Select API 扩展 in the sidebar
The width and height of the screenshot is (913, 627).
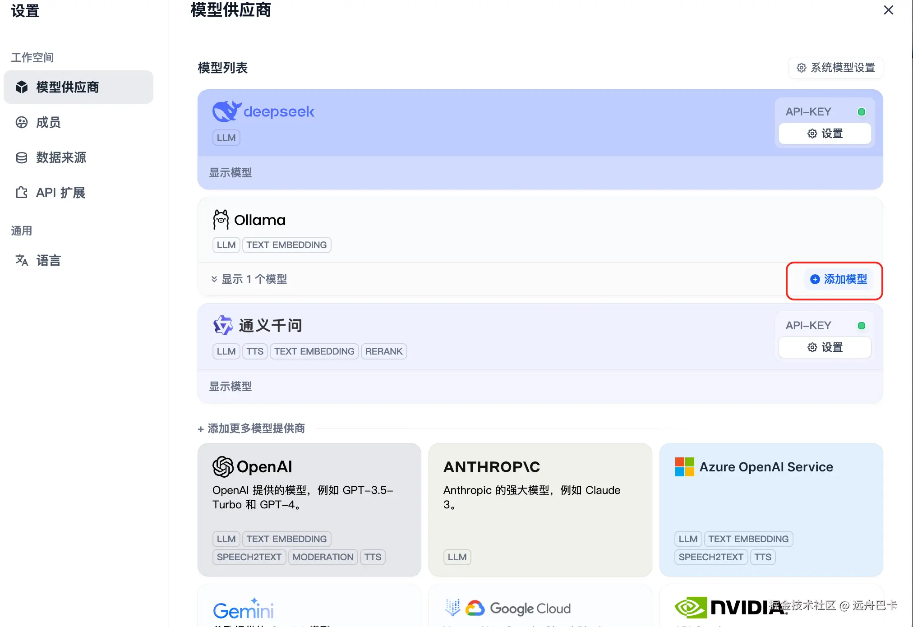[60, 193]
